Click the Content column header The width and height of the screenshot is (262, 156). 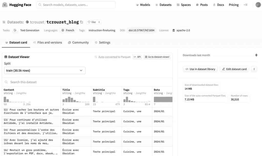tap(9, 90)
